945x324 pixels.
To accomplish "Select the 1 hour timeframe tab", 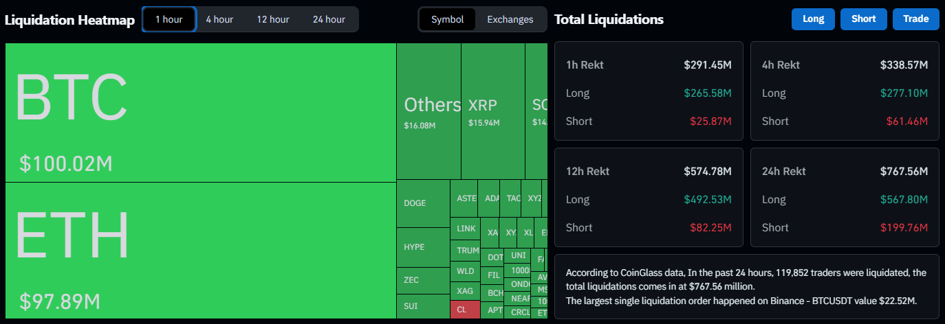I will [169, 19].
